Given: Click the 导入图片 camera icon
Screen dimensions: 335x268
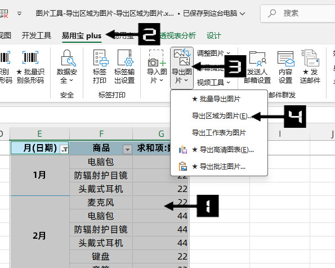Looking at the screenshot, I should (x=157, y=58).
